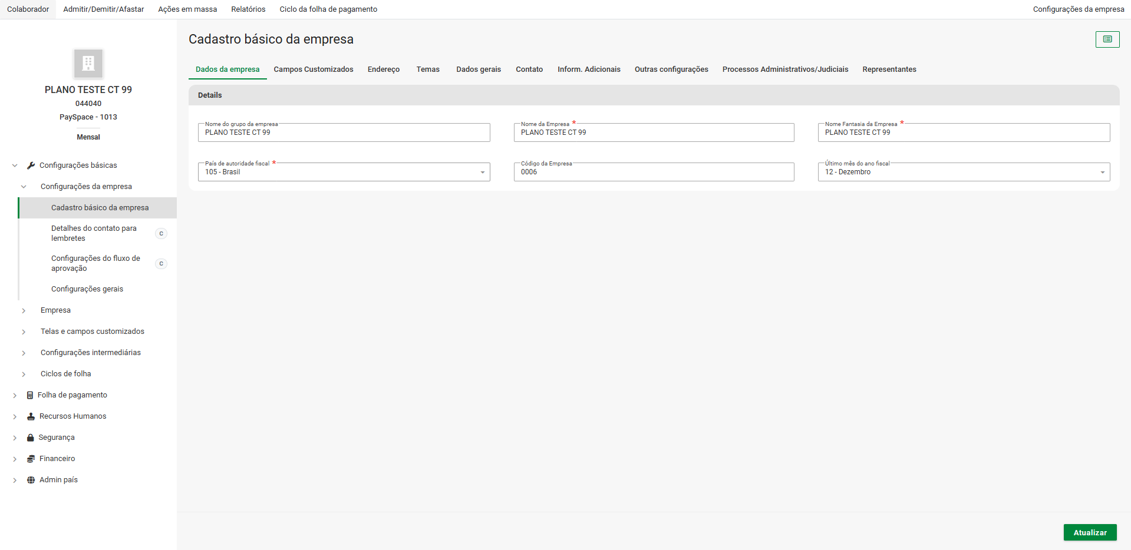Collapse the Configurações da empresa subsection
The height and width of the screenshot is (550, 1131).
point(24,187)
